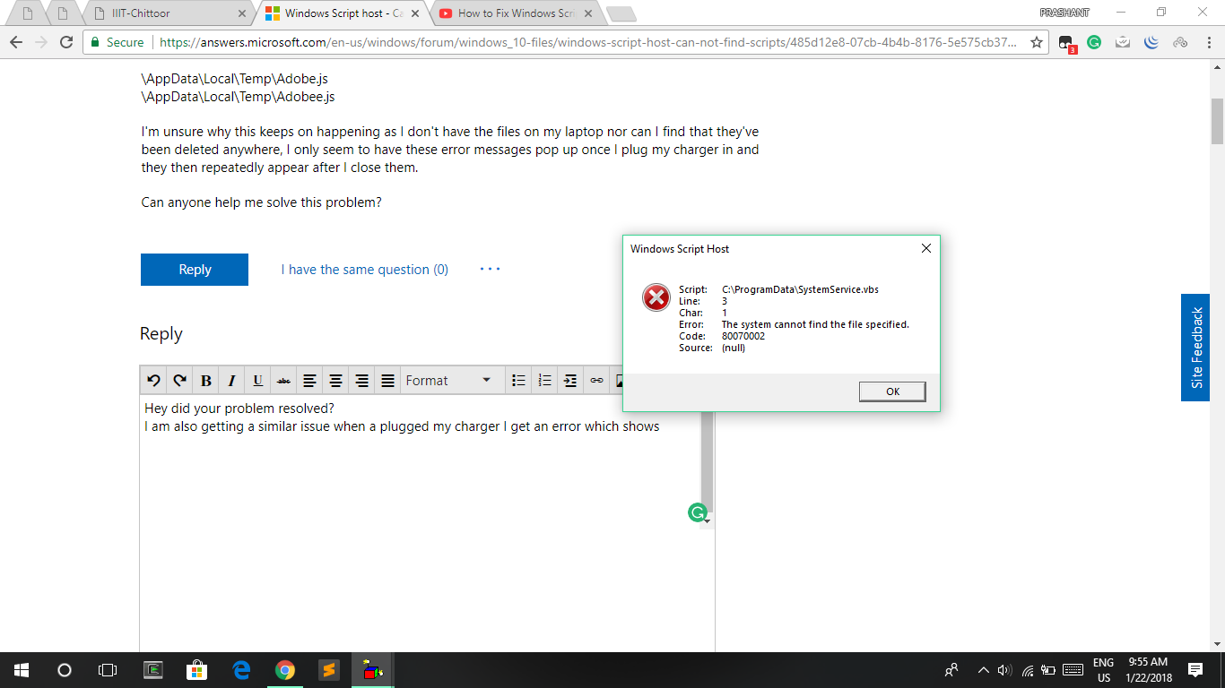Close the IIIT-Chittoor tab

(x=242, y=14)
